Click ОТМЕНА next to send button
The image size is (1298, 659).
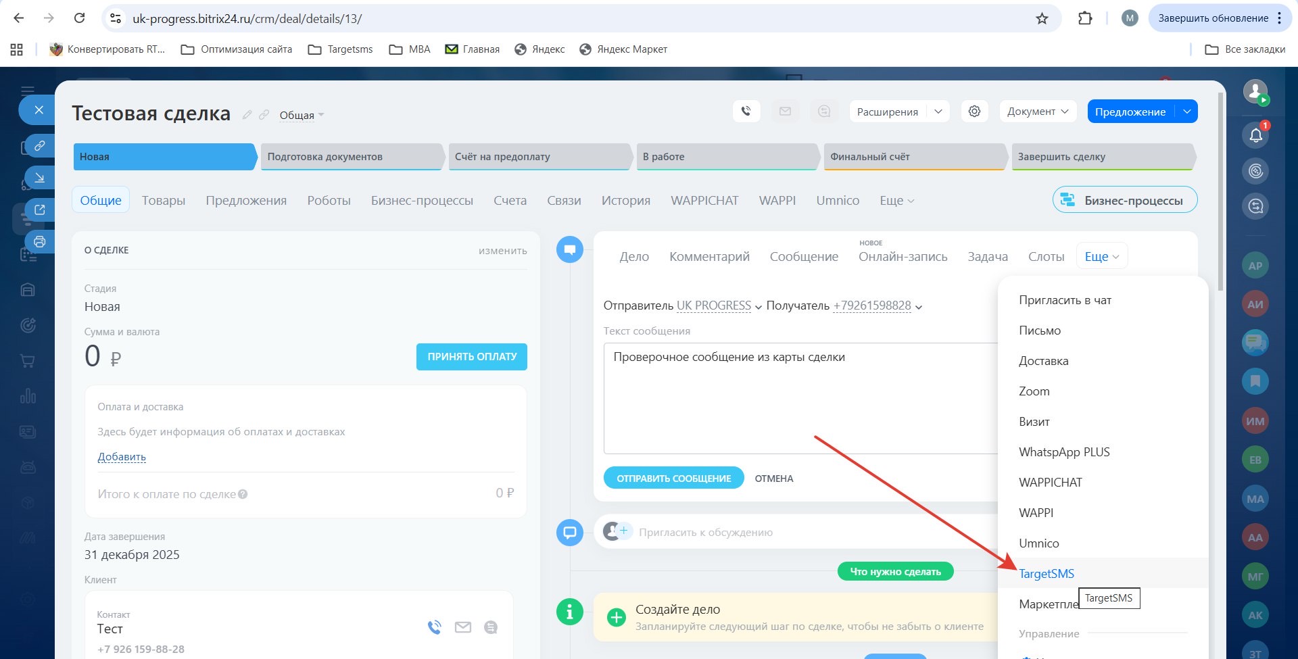point(774,479)
